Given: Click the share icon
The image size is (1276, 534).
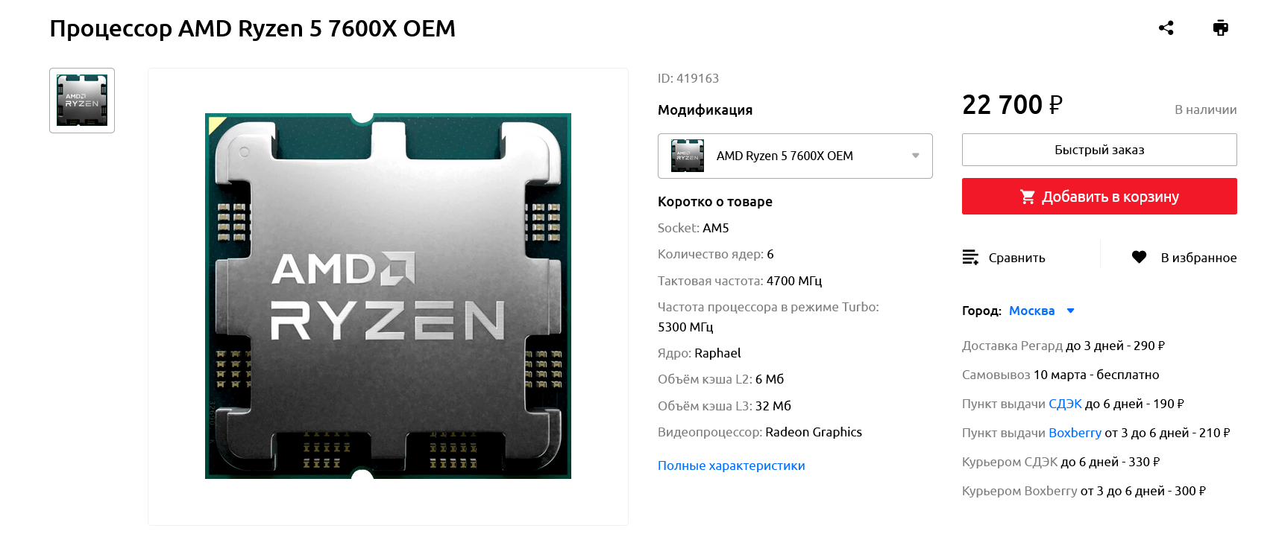Looking at the screenshot, I should (x=1166, y=28).
